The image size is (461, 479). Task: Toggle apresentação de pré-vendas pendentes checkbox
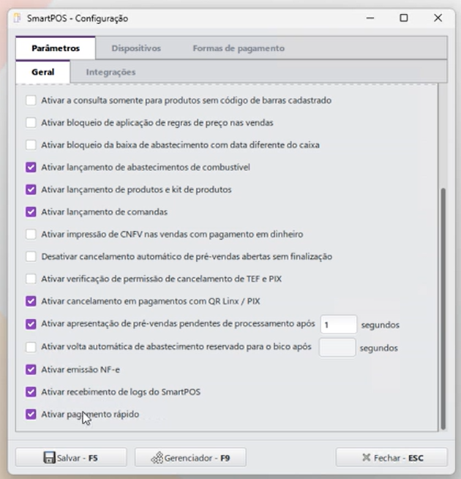click(31, 324)
